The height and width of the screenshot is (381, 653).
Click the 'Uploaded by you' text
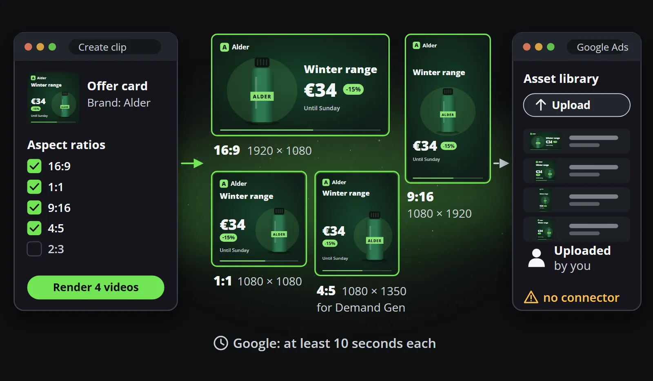[x=582, y=258]
